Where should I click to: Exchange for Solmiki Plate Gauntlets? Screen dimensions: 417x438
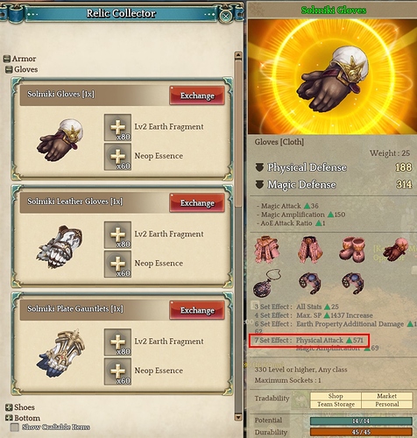click(x=197, y=310)
